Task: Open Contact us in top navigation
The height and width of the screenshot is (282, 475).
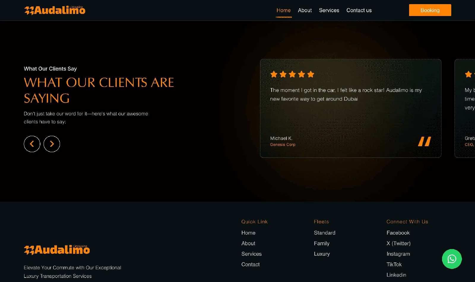Action: pyautogui.click(x=359, y=10)
